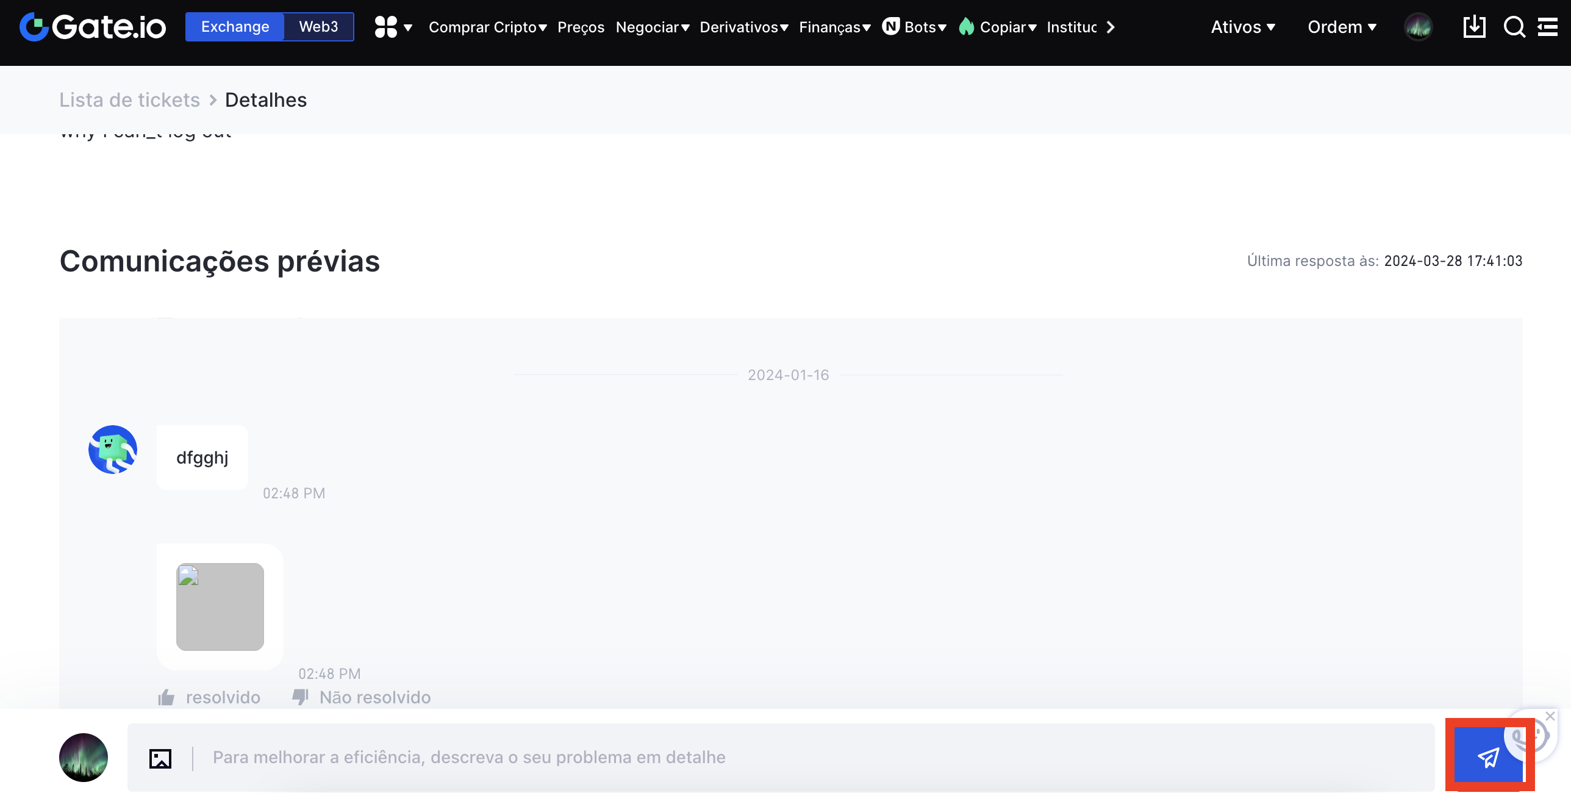Open the Preços menu item

tap(581, 27)
